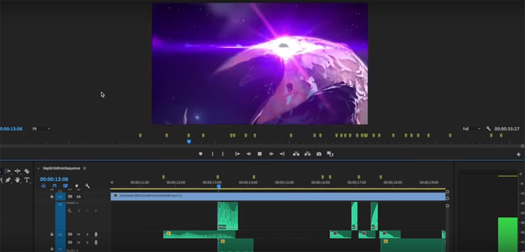This screenshot has width=525, height=252.
Task: Click Export Frame camera icon
Action: [x=319, y=154]
